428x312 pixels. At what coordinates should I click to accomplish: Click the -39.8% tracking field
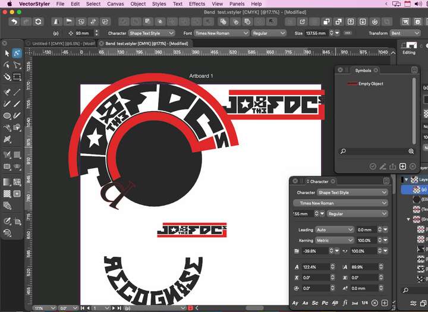[314, 251]
